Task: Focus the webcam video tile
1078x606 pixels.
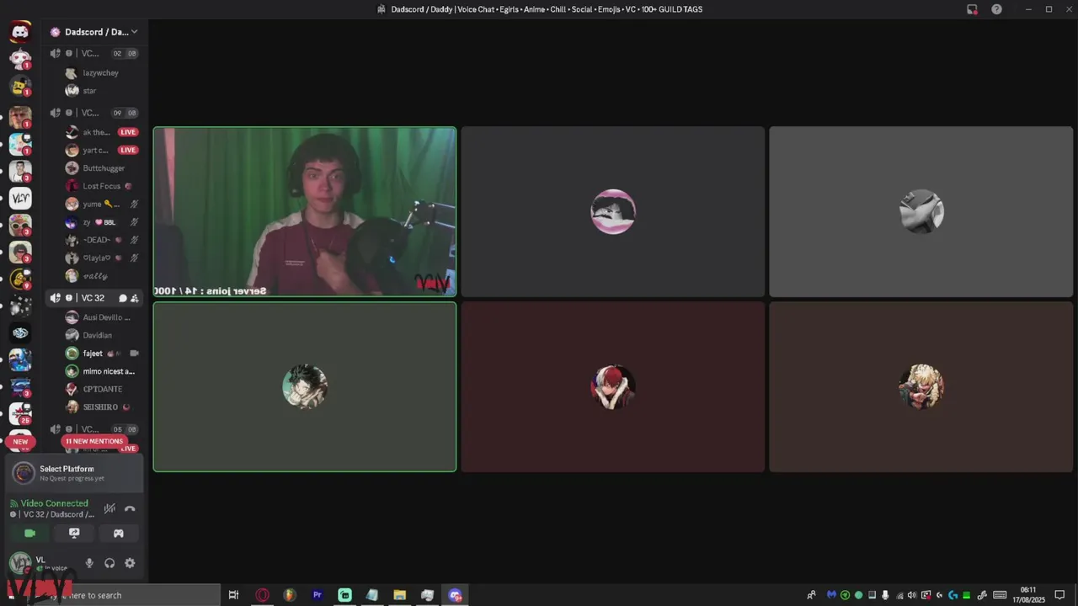Action: [305, 212]
